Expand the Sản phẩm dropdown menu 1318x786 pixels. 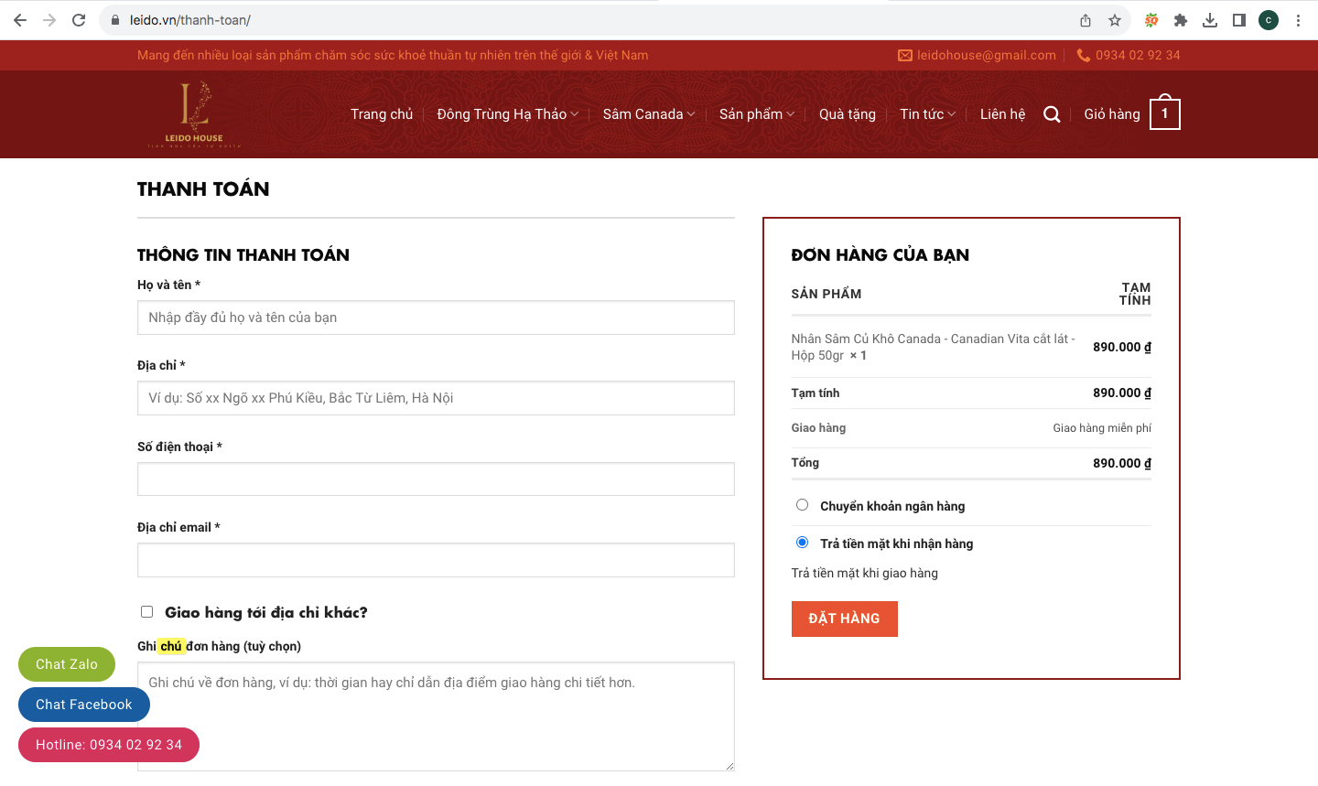[x=757, y=114]
